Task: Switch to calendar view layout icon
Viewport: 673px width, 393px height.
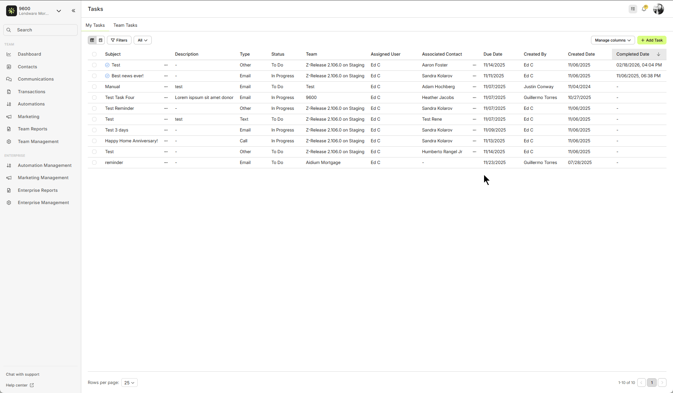Action: click(x=100, y=40)
